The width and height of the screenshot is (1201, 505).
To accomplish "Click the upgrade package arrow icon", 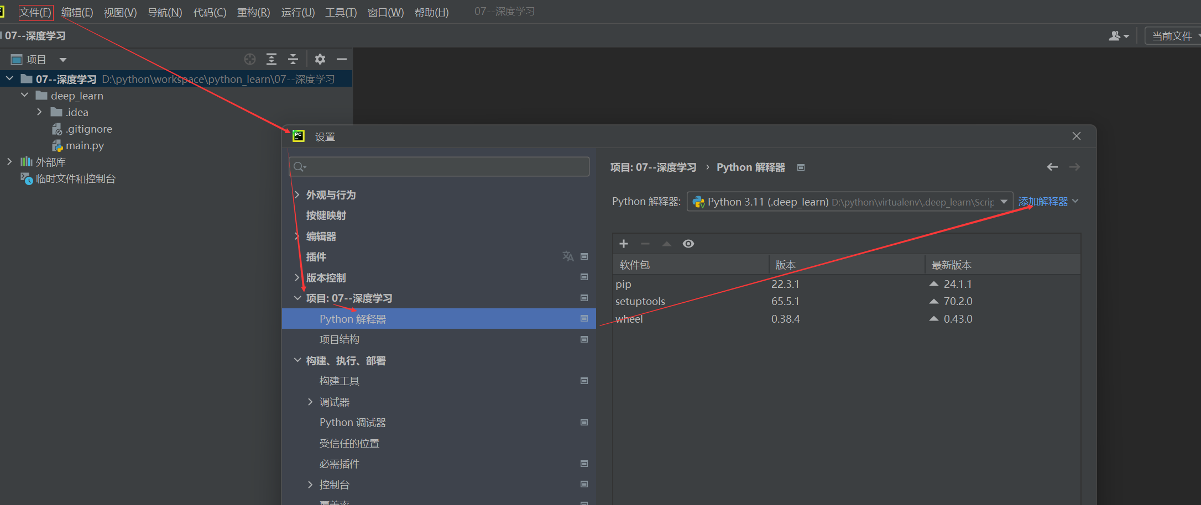I will 667,244.
